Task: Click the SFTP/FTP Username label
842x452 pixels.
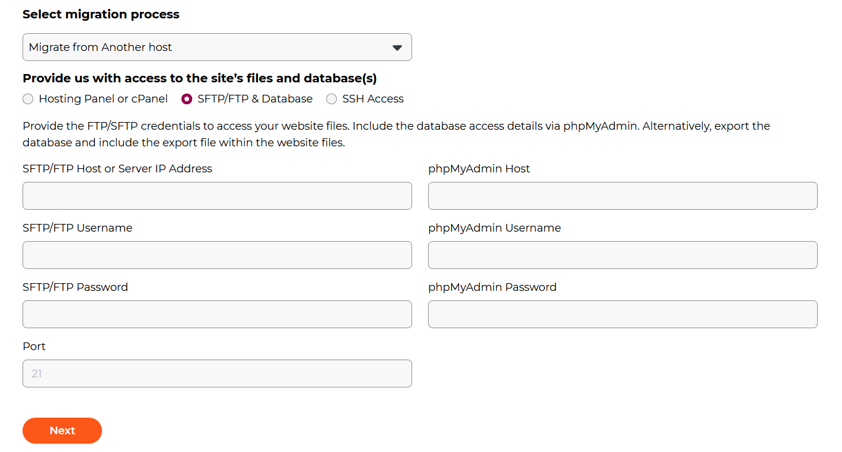Action: [77, 228]
